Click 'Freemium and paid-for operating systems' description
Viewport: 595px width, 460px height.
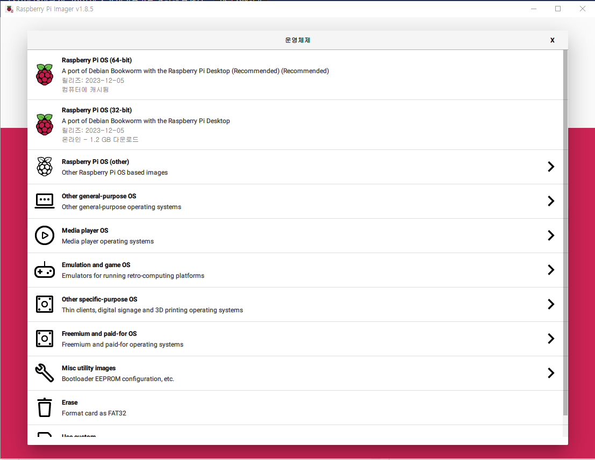(123, 344)
